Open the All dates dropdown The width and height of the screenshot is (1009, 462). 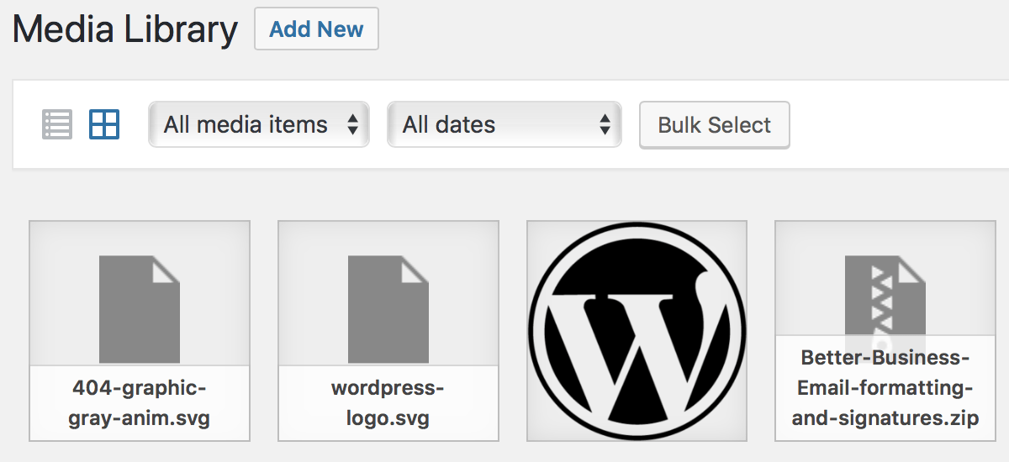pyautogui.click(x=504, y=124)
